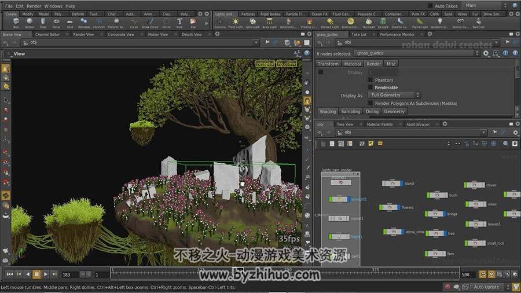This screenshot has height=293, width=521.
Task: Play the timeline in reverse
Action: [x=28, y=274]
